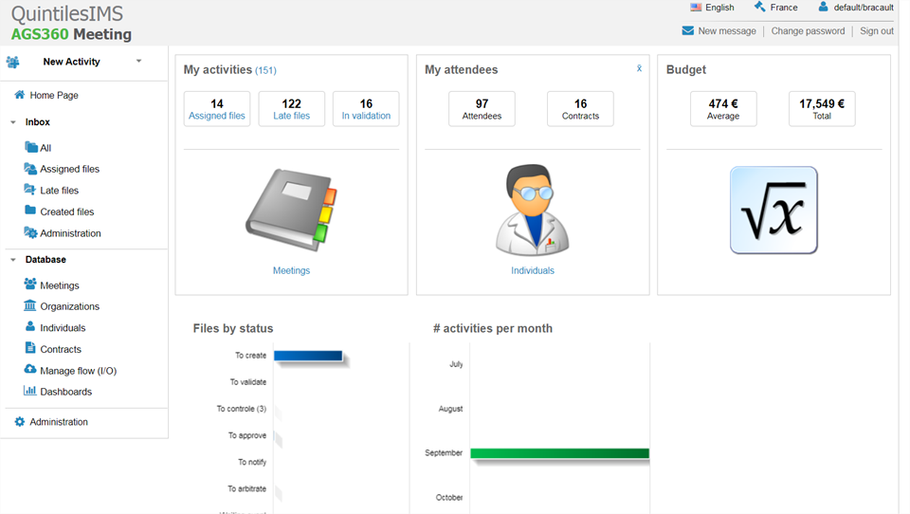Open Individuals link under doctor

point(532,270)
